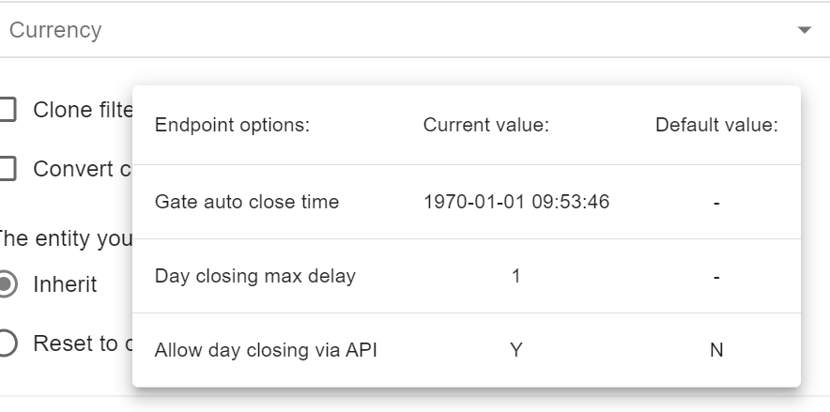
Task: Choose the Reset to radio button
Action: tap(8, 343)
